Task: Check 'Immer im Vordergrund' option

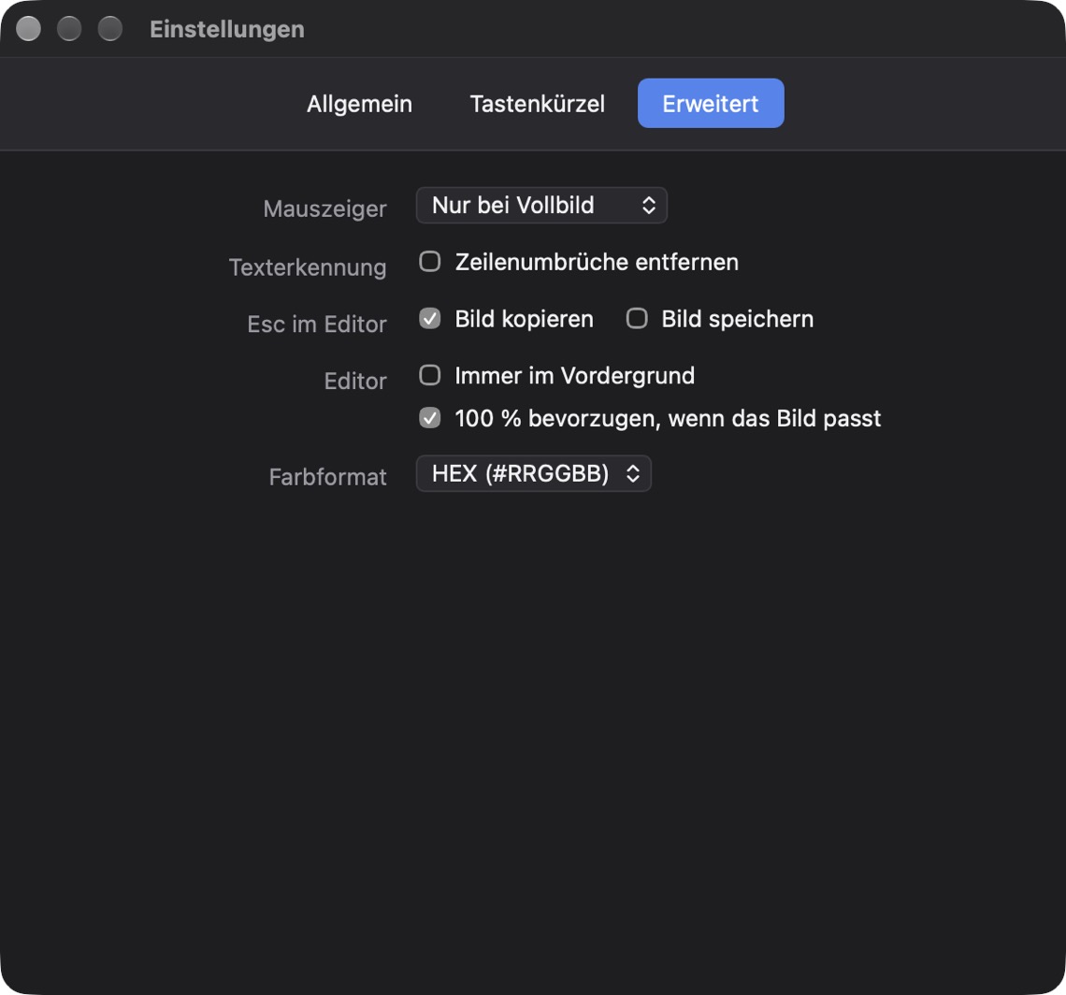Action: pos(429,375)
